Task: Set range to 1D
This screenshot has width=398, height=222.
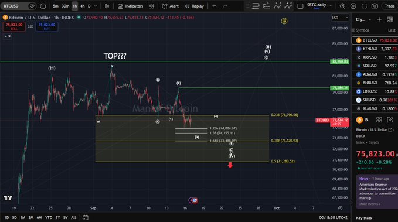Action: 6,218
